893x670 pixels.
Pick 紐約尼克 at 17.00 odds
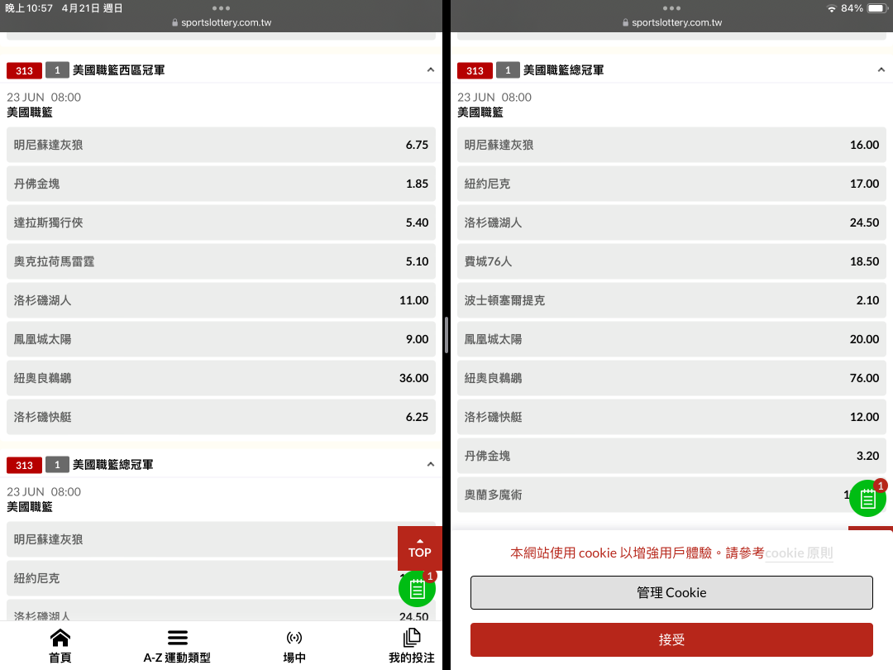(x=671, y=184)
